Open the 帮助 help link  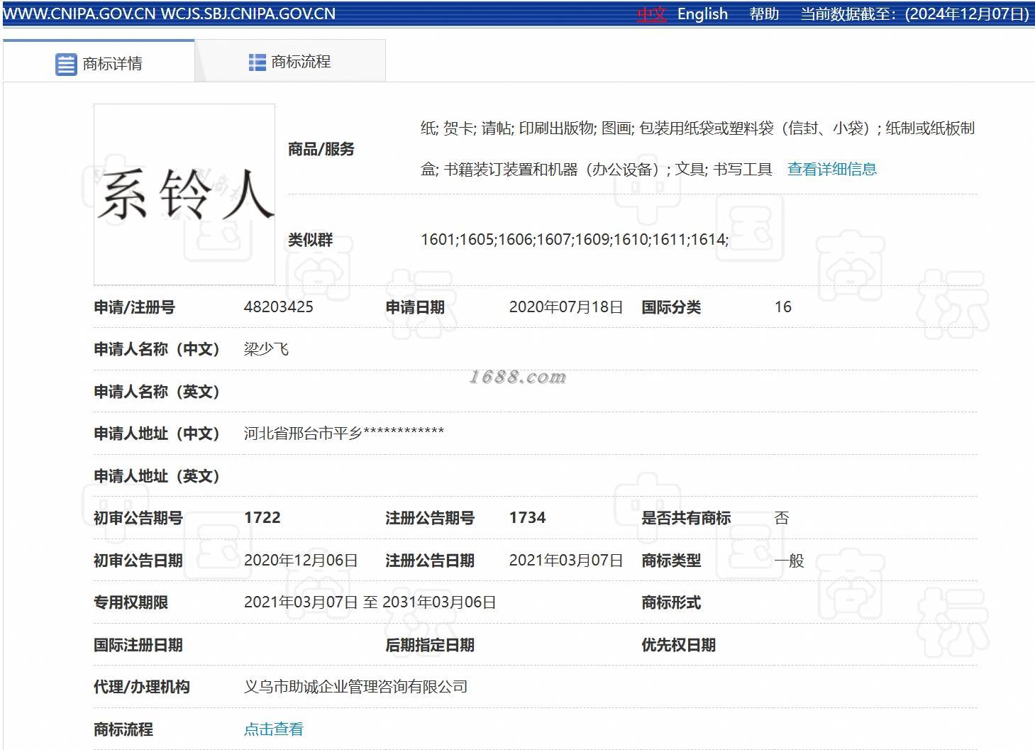click(x=764, y=14)
